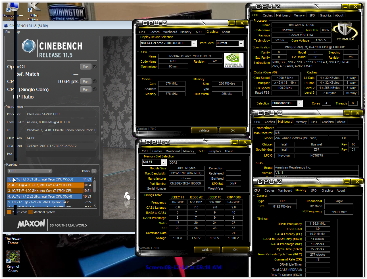The height and width of the screenshot is (279, 367).
Task: Open the Slot #1 memory slot dropdown
Action: pyautogui.click(x=164, y=162)
